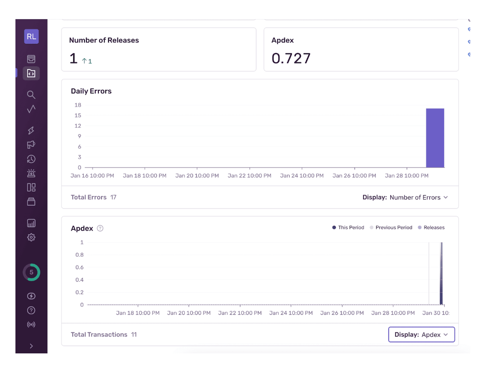This screenshot has width=502, height=366.
Task: Select the Projects code-folder icon
Action: 31,73
